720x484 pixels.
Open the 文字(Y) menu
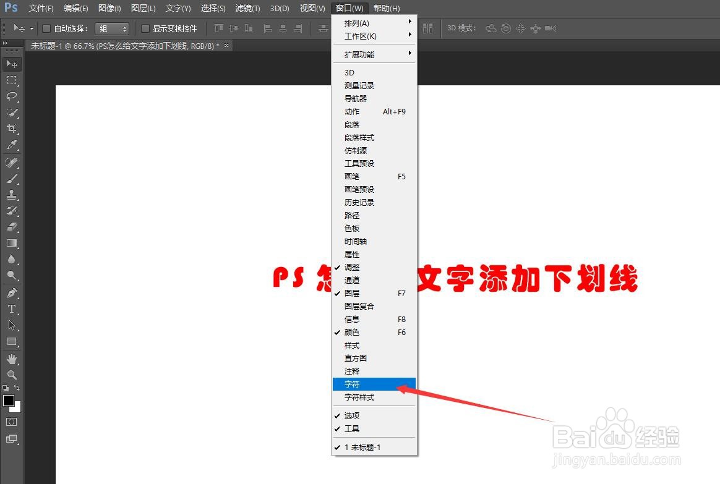point(178,8)
